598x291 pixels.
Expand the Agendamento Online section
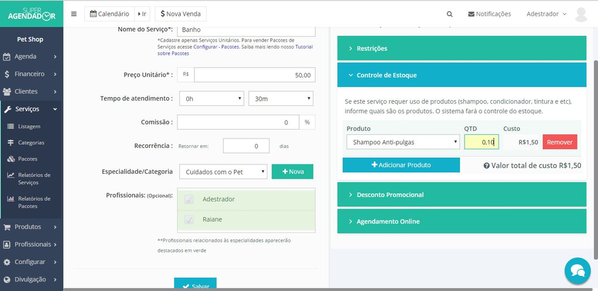point(462,221)
